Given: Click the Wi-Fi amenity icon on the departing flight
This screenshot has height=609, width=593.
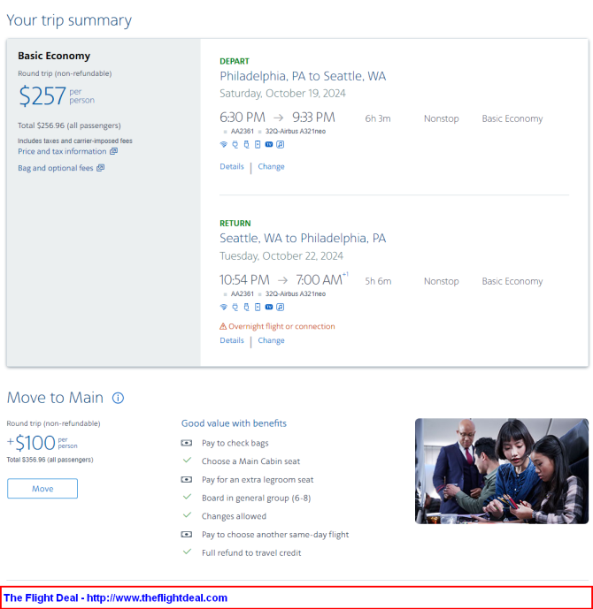Looking at the screenshot, I should (x=224, y=144).
